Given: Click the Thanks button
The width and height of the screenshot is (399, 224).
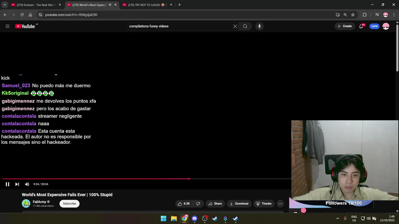Looking at the screenshot, I should point(264,203).
